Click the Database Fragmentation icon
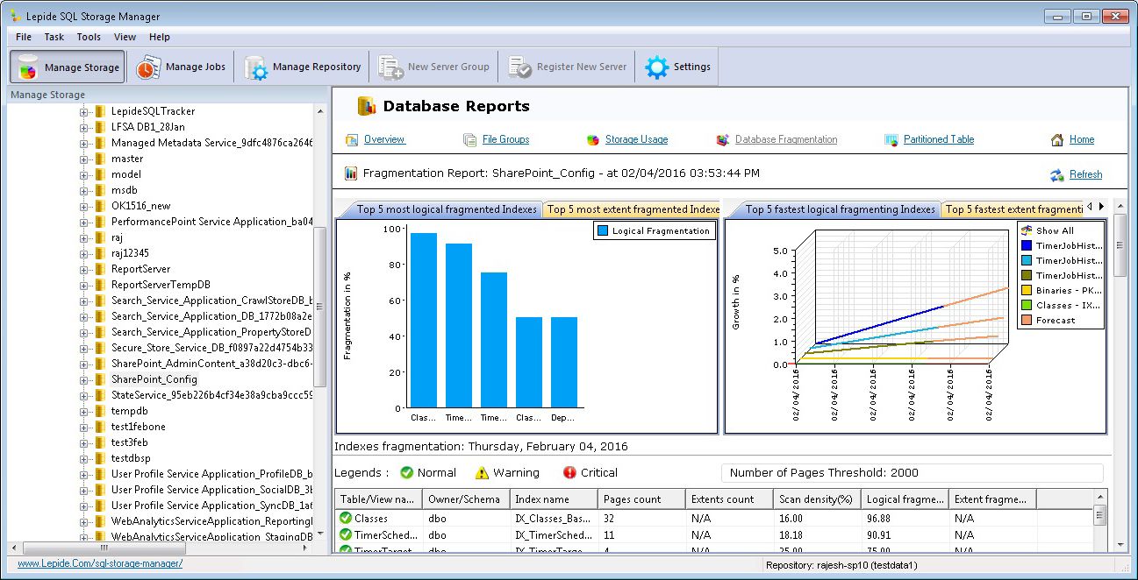The image size is (1138, 580). [722, 140]
